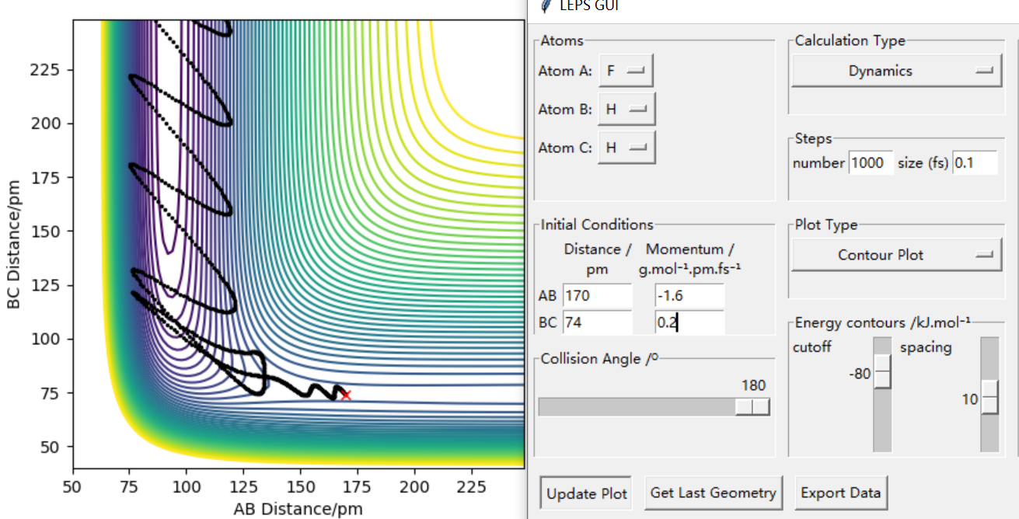Click the Collision Angle slider handle
Image resolution: width=1019 pixels, height=519 pixels.
pyautogui.click(x=752, y=407)
